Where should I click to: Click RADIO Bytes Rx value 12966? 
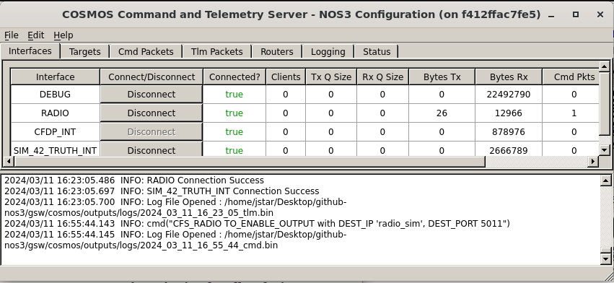[508, 113]
